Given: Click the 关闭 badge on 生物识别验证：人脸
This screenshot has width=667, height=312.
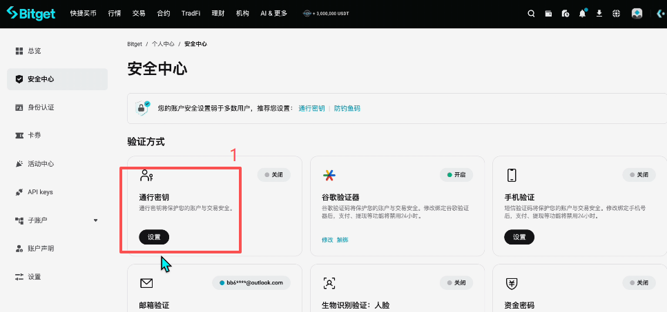Looking at the screenshot, I should [x=456, y=282].
